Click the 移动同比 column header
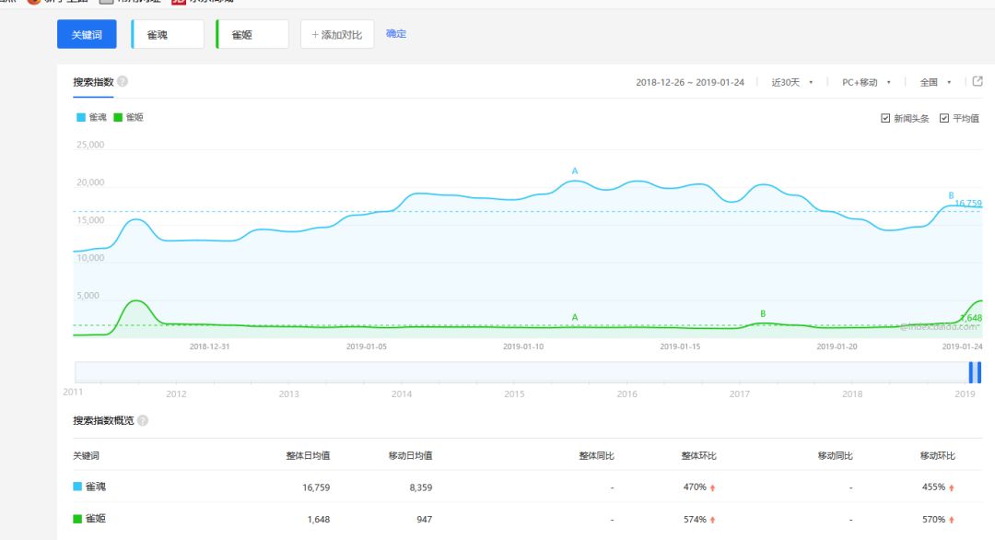This screenshot has width=995, height=540. pyautogui.click(x=835, y=455)
